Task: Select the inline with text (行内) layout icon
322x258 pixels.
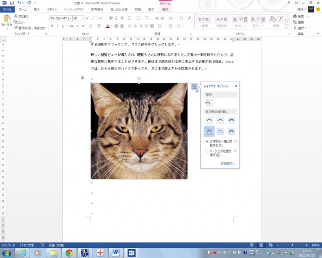Action: [x=209, y=103]
